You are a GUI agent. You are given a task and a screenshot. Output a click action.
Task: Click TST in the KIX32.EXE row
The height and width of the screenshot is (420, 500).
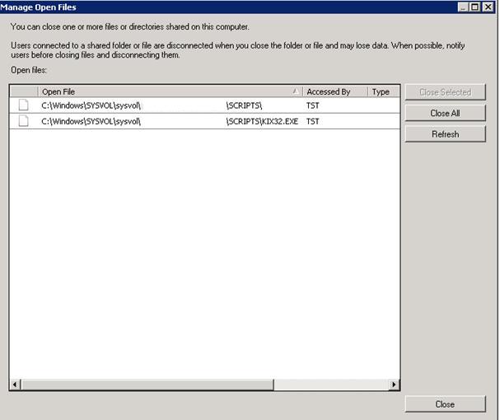[x=313, y=121]
